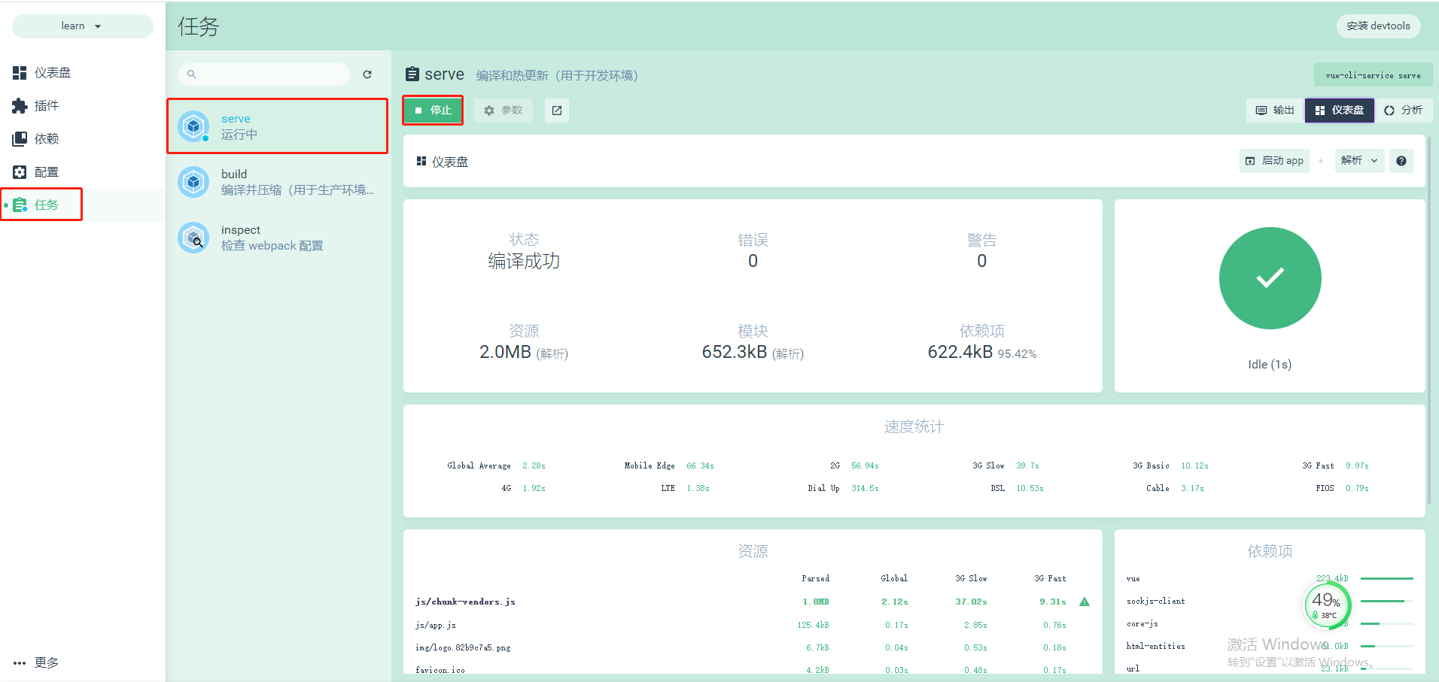Viewport: 1439px width, 682px height.
Task: Click the 配置 gear box icon
Action: pos(20,172)
